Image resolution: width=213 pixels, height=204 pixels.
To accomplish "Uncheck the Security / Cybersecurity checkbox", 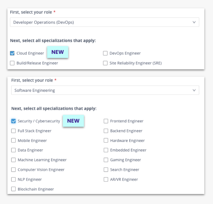I will click(13, 121).
